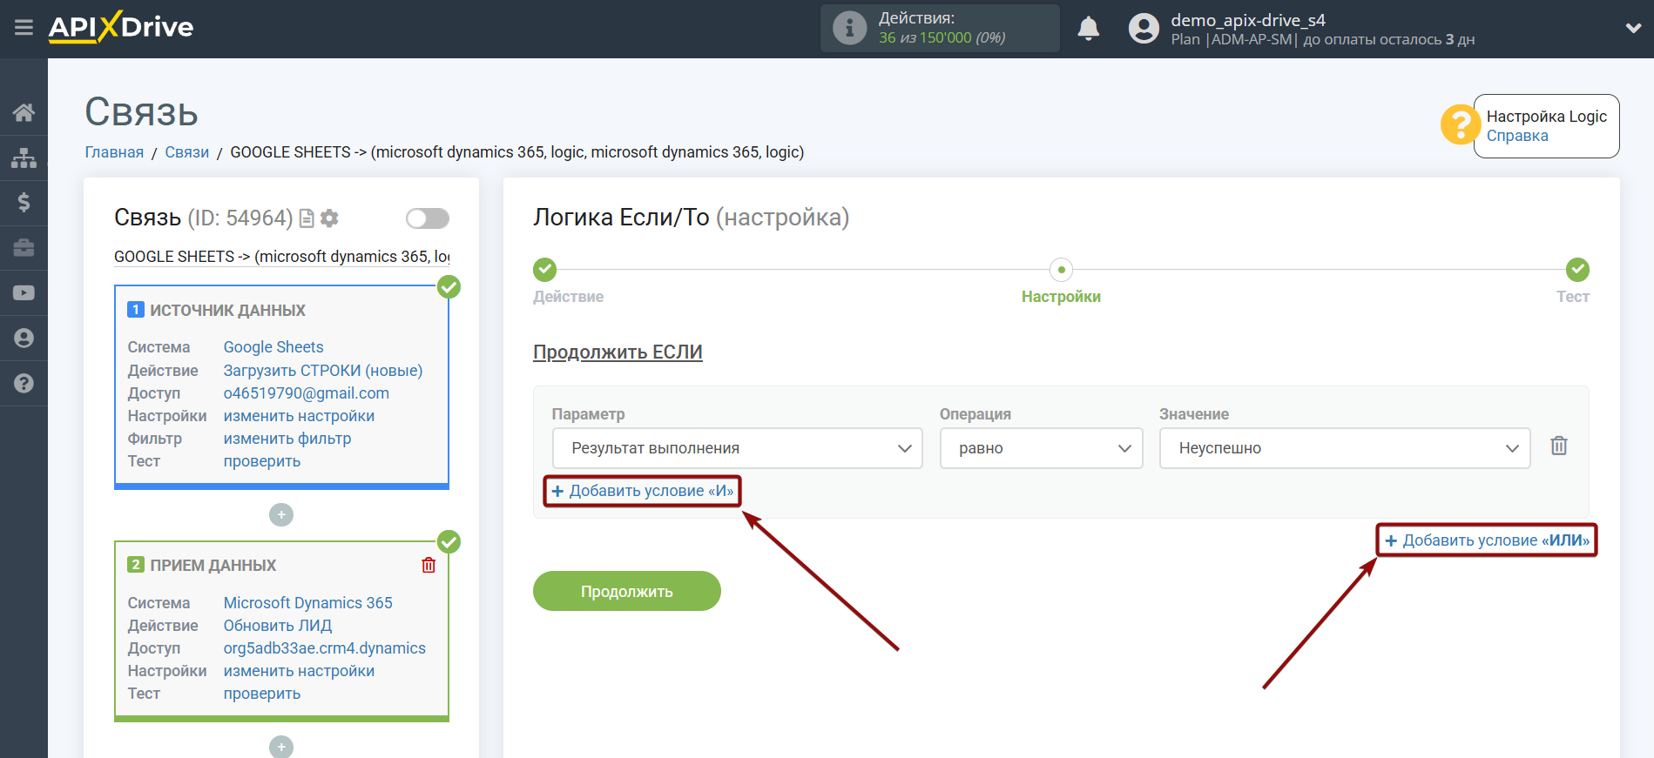Click plus circle below data receiver block
This screenshot has width=1654, height=758.
[x=281, y=747]
